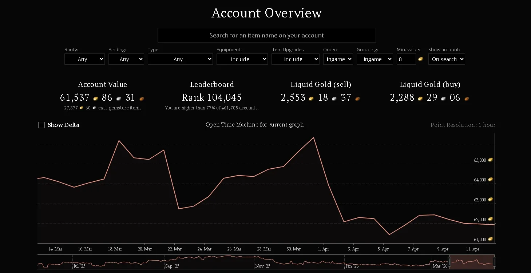Open the Type dropdown
The width and height of the screenshot is (531, 273).
click(180, 59)
